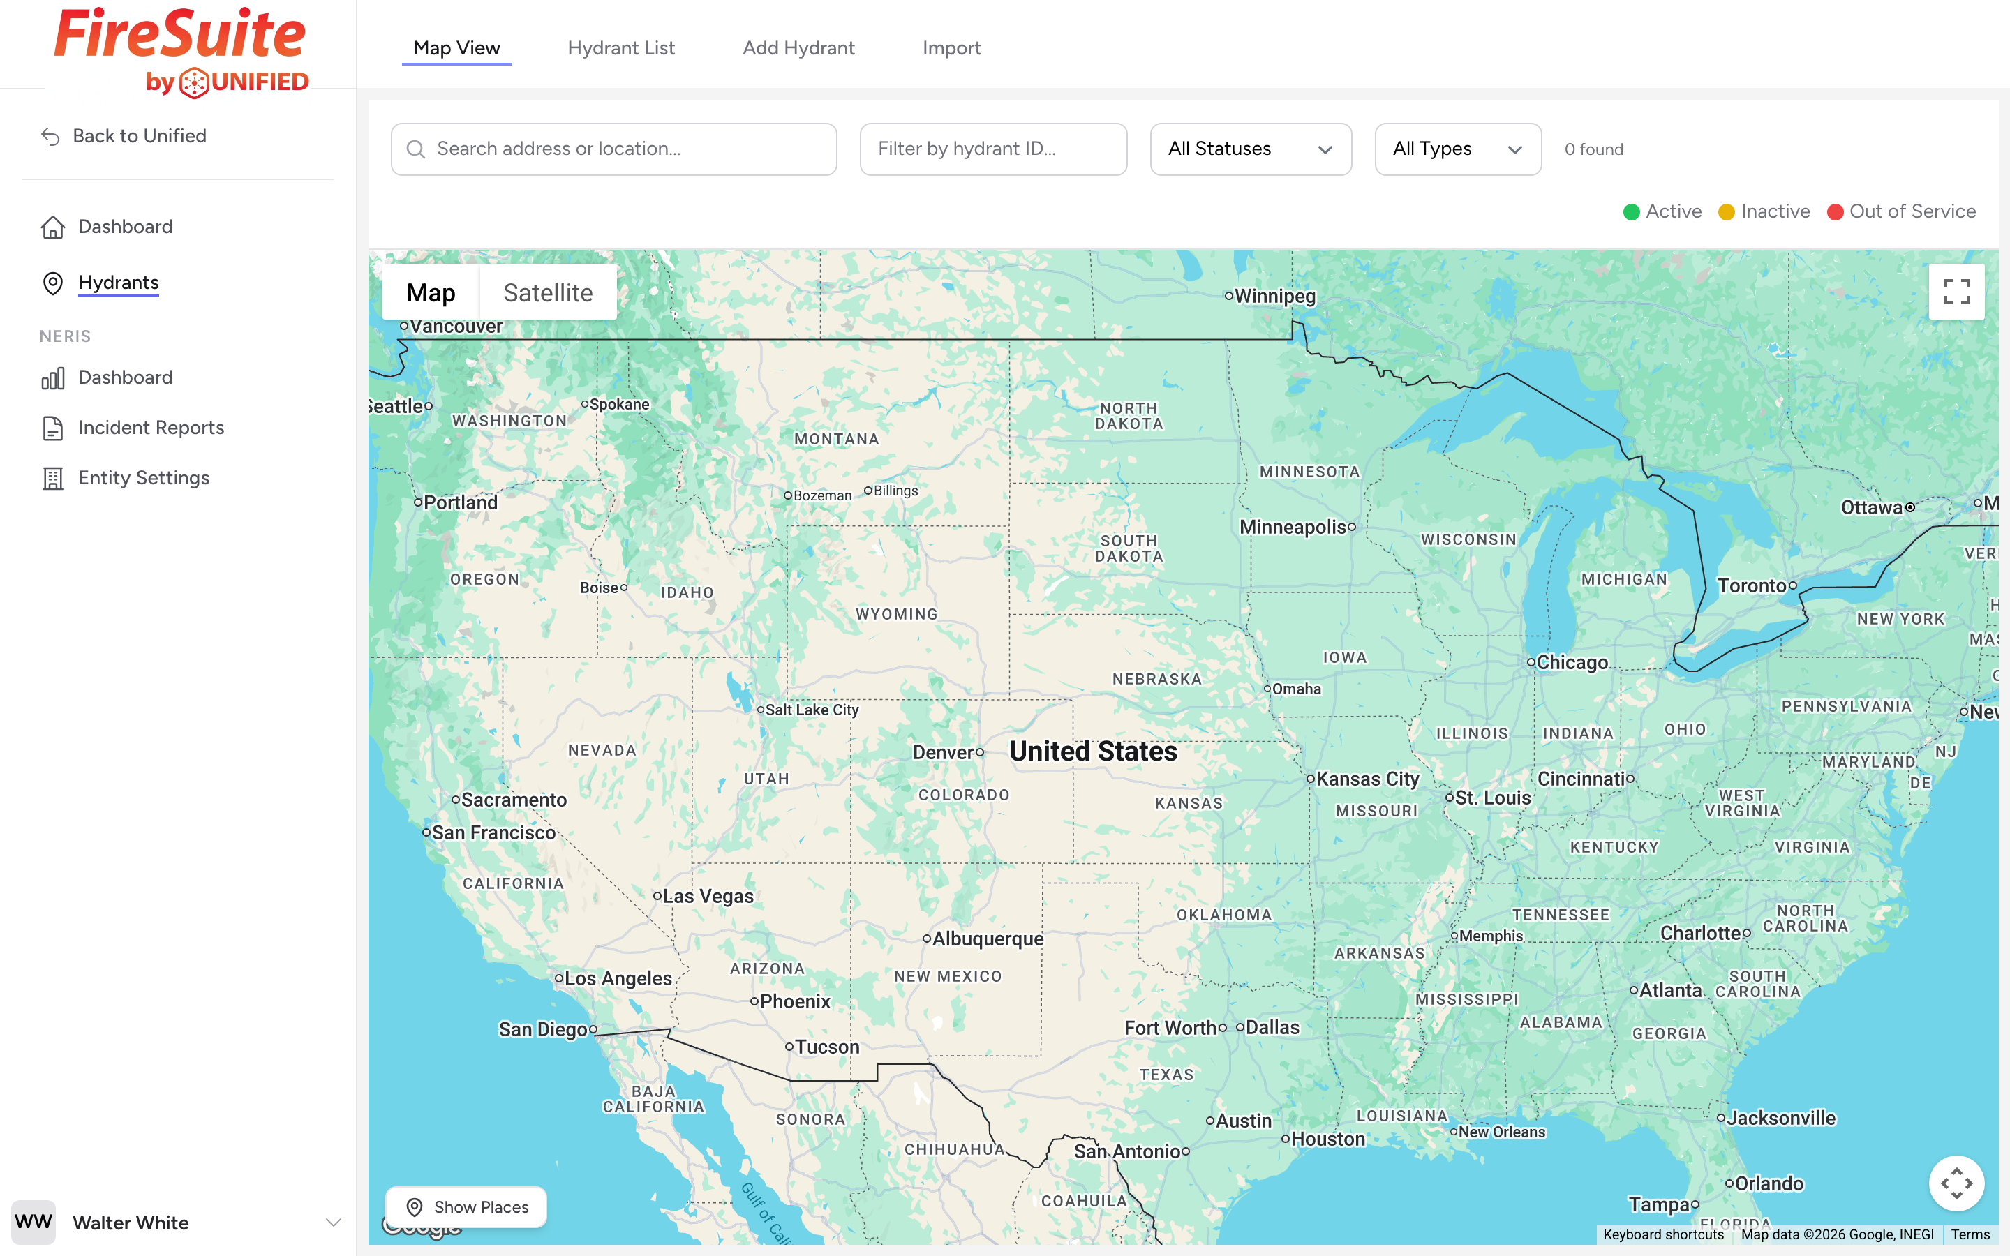Click the red Out of Service dot

(x=1835, y=212)
